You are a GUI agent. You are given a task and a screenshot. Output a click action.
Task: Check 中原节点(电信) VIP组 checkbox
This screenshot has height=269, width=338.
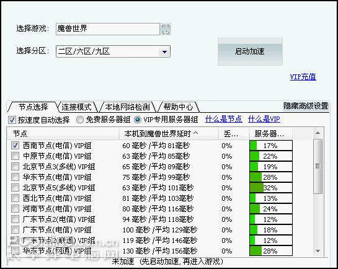click(x=15, y=156)
